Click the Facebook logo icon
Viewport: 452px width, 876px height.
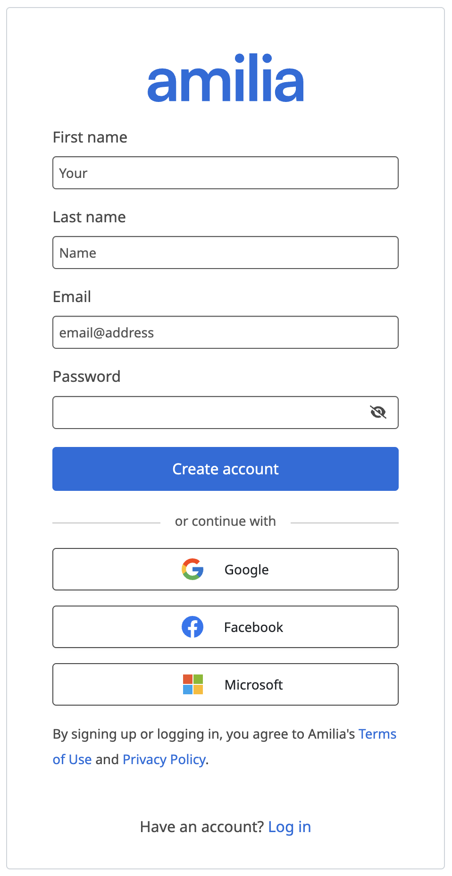click(x=193, y=627)
